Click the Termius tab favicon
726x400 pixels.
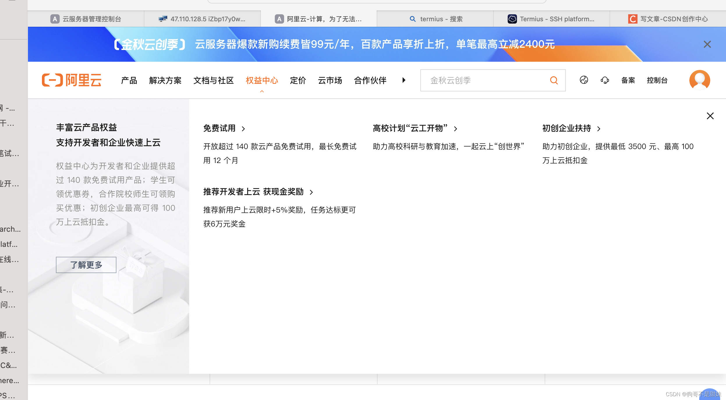click(x=512, y=19)
